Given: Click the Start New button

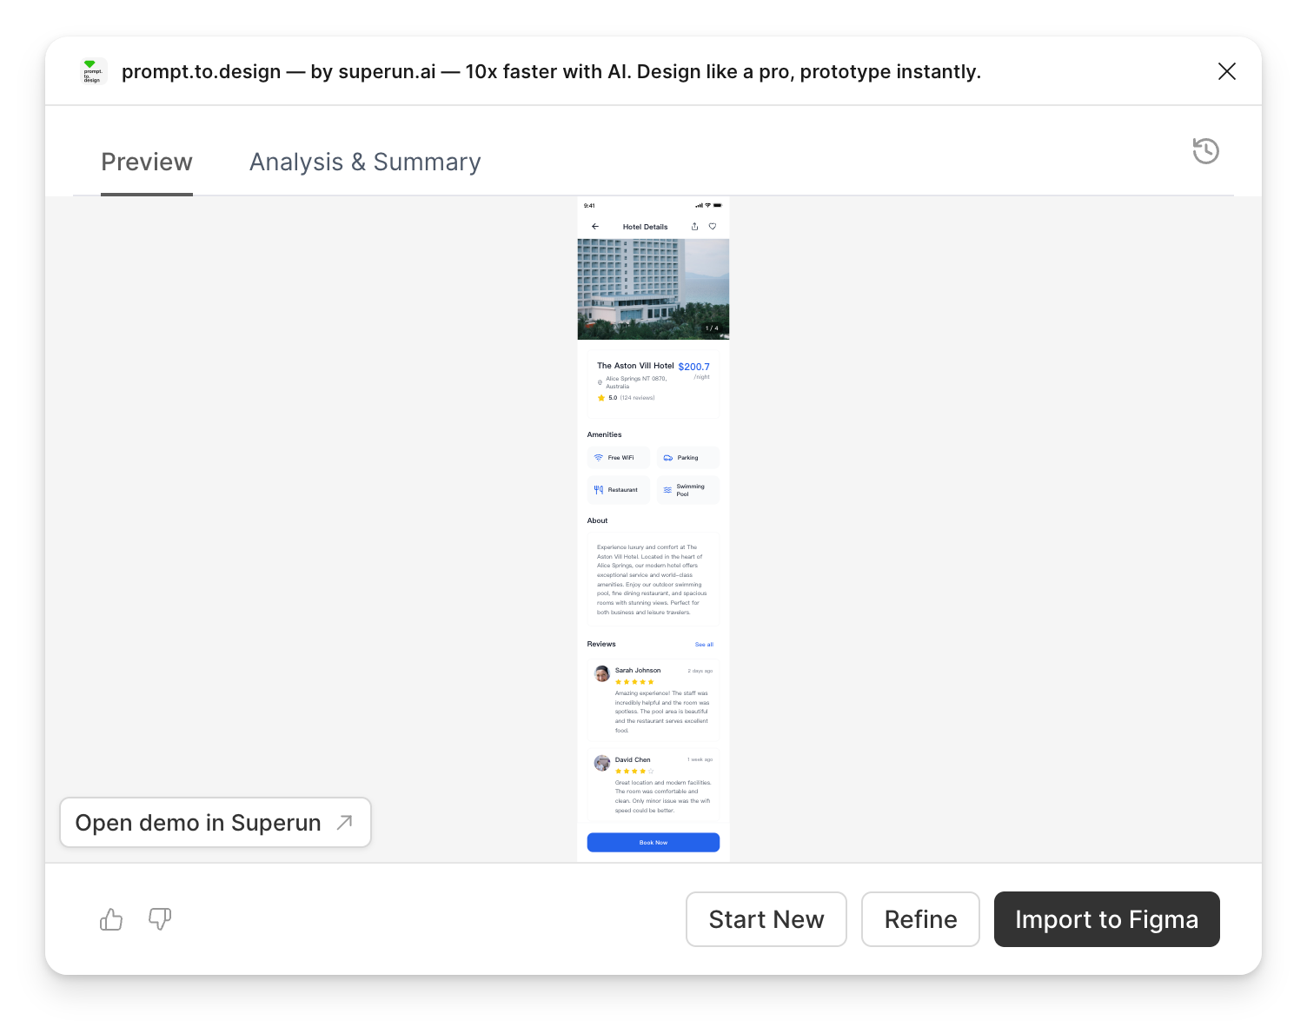Looking at the screenshot, I should click(x=766, y=919).
